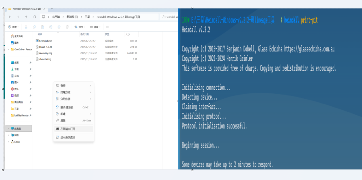
Task: Open breadcrumb chevron after 此电脑
Action: [63, 17]
